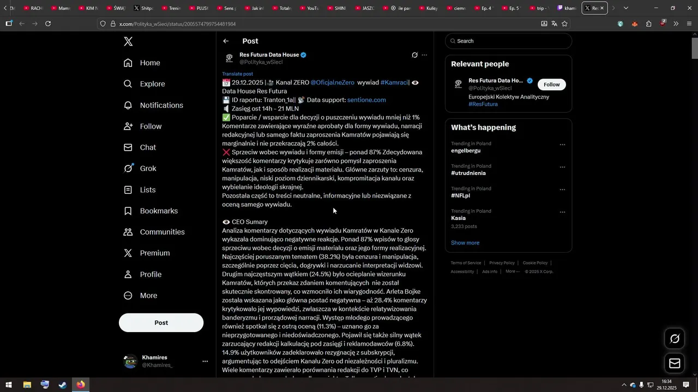Open Communities in sidebar
Image resolution: width=698 pixels, height=392 pixels.
point(154,232)
